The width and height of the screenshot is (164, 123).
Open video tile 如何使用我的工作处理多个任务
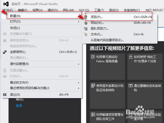point(145,67)
